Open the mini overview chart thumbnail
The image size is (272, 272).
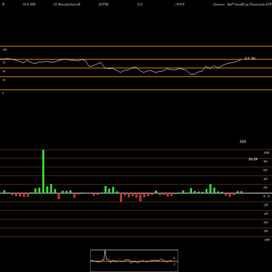tap(134, 261)
